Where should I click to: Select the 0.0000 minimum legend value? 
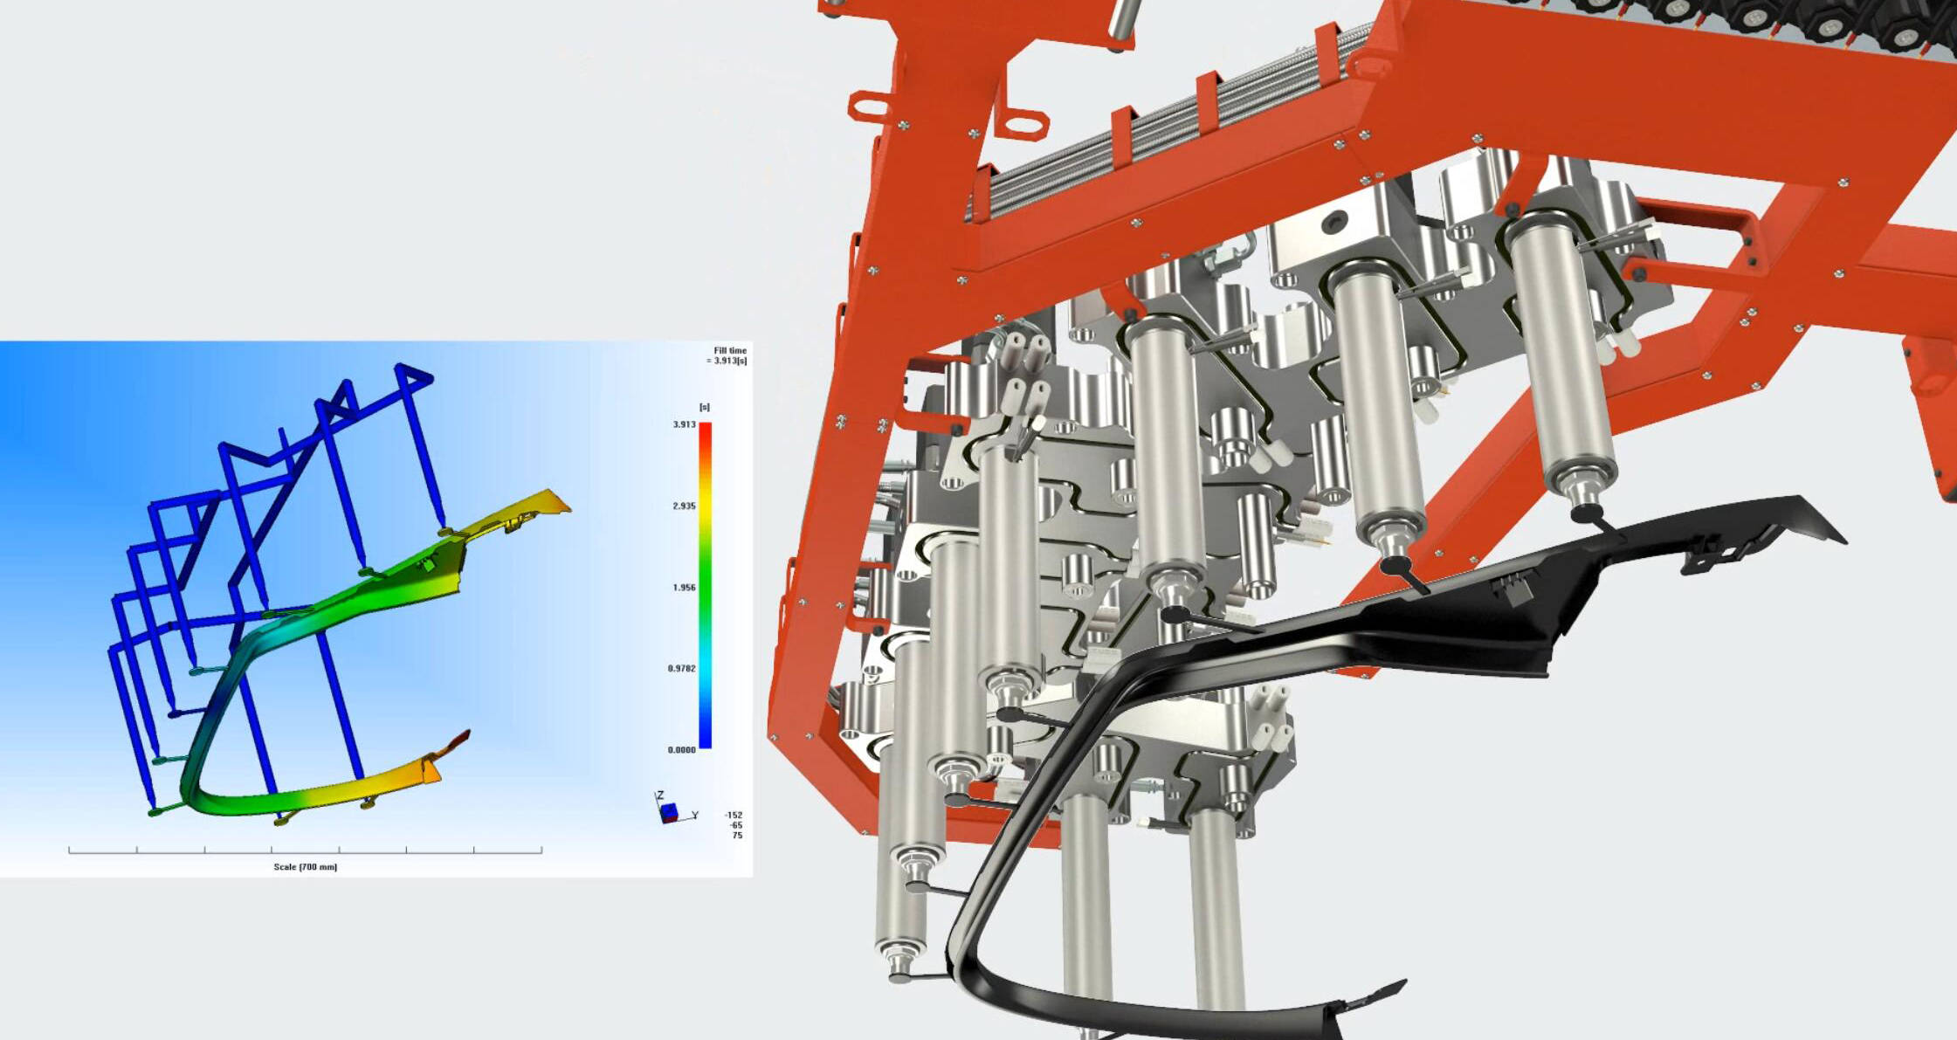[x=681, y=749]
